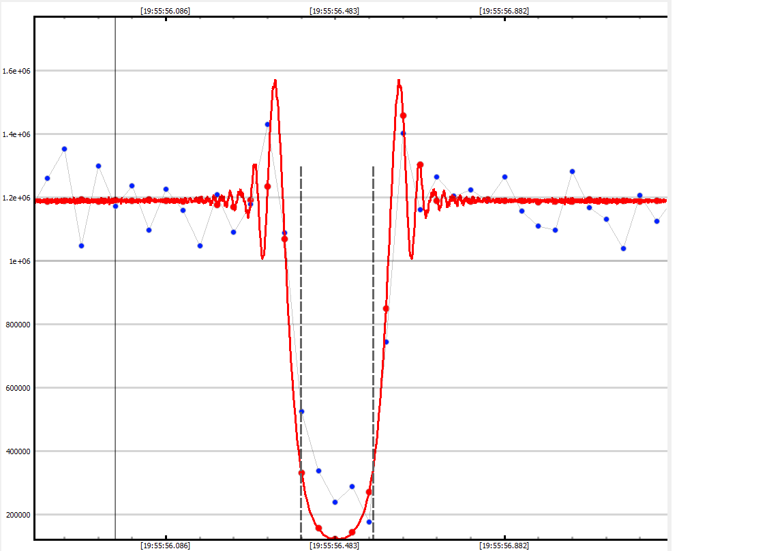This screenshot has height=551, width=784.
Task: Select red point on left dashed marker
Action: (x=301, y=473)
